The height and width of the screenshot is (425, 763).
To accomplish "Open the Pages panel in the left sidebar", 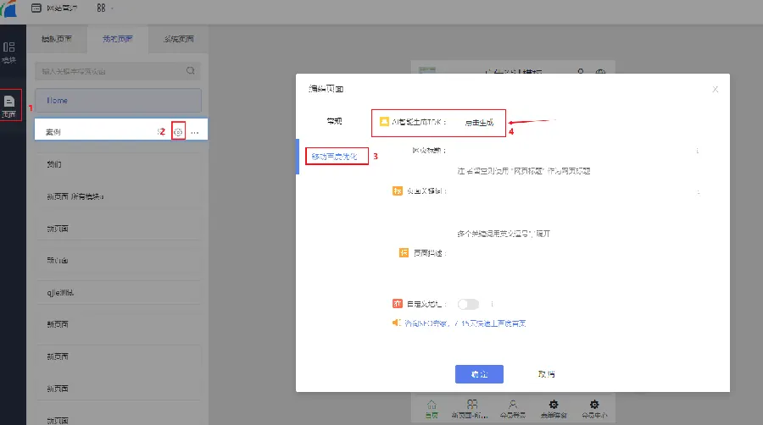I will (9, 105).
